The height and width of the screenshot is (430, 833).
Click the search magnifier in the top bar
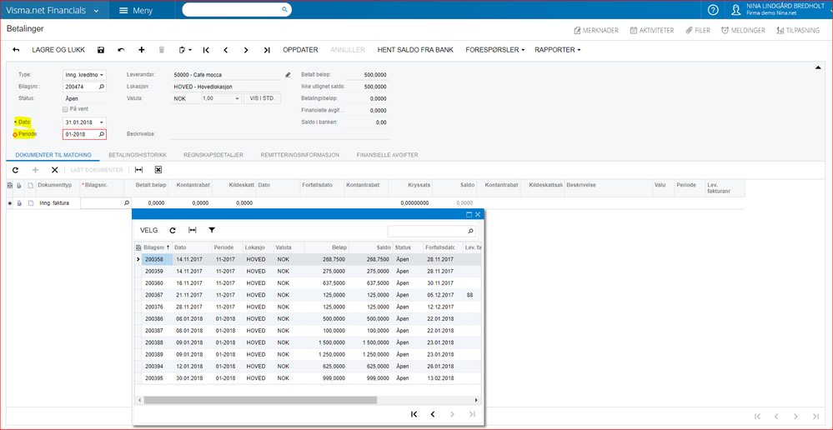[x=284, y=9]
